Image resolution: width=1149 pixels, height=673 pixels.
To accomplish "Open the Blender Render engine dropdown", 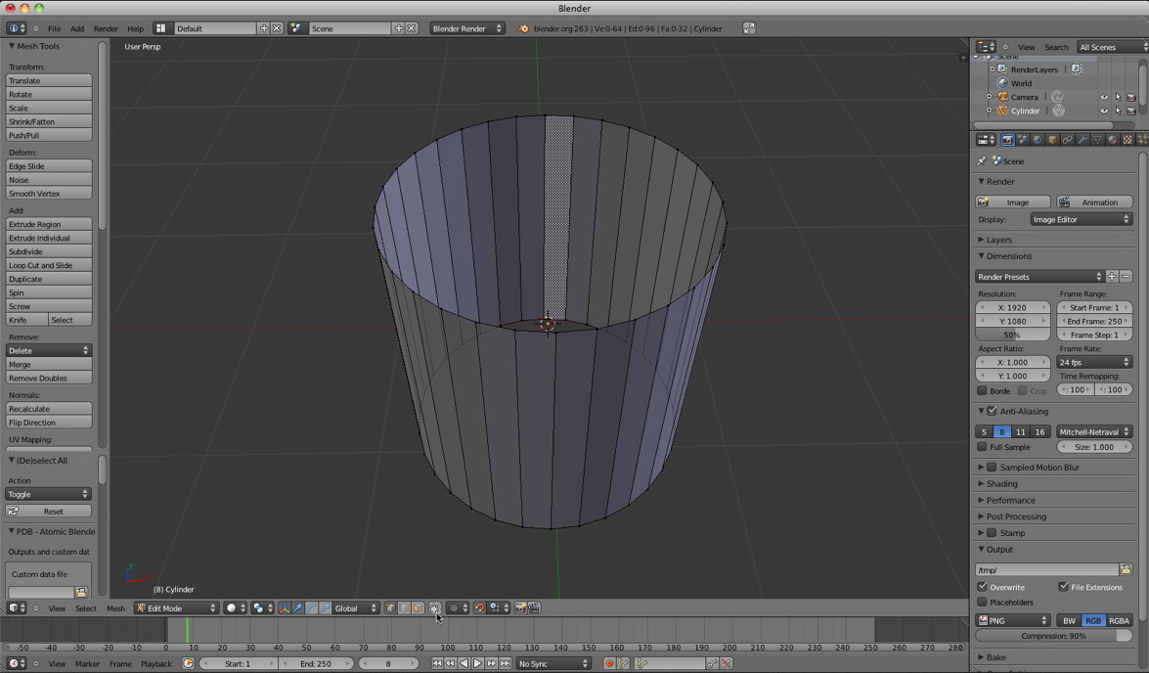I will pyautogui.click(x=466, y=28).
